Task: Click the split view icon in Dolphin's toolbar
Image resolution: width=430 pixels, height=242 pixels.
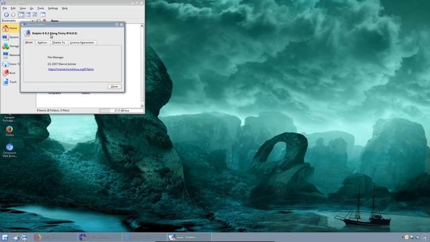Action: (43, 15)
